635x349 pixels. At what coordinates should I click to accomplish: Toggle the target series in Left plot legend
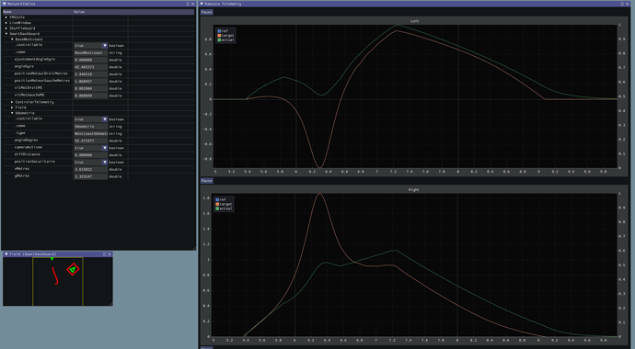point(226,36)
